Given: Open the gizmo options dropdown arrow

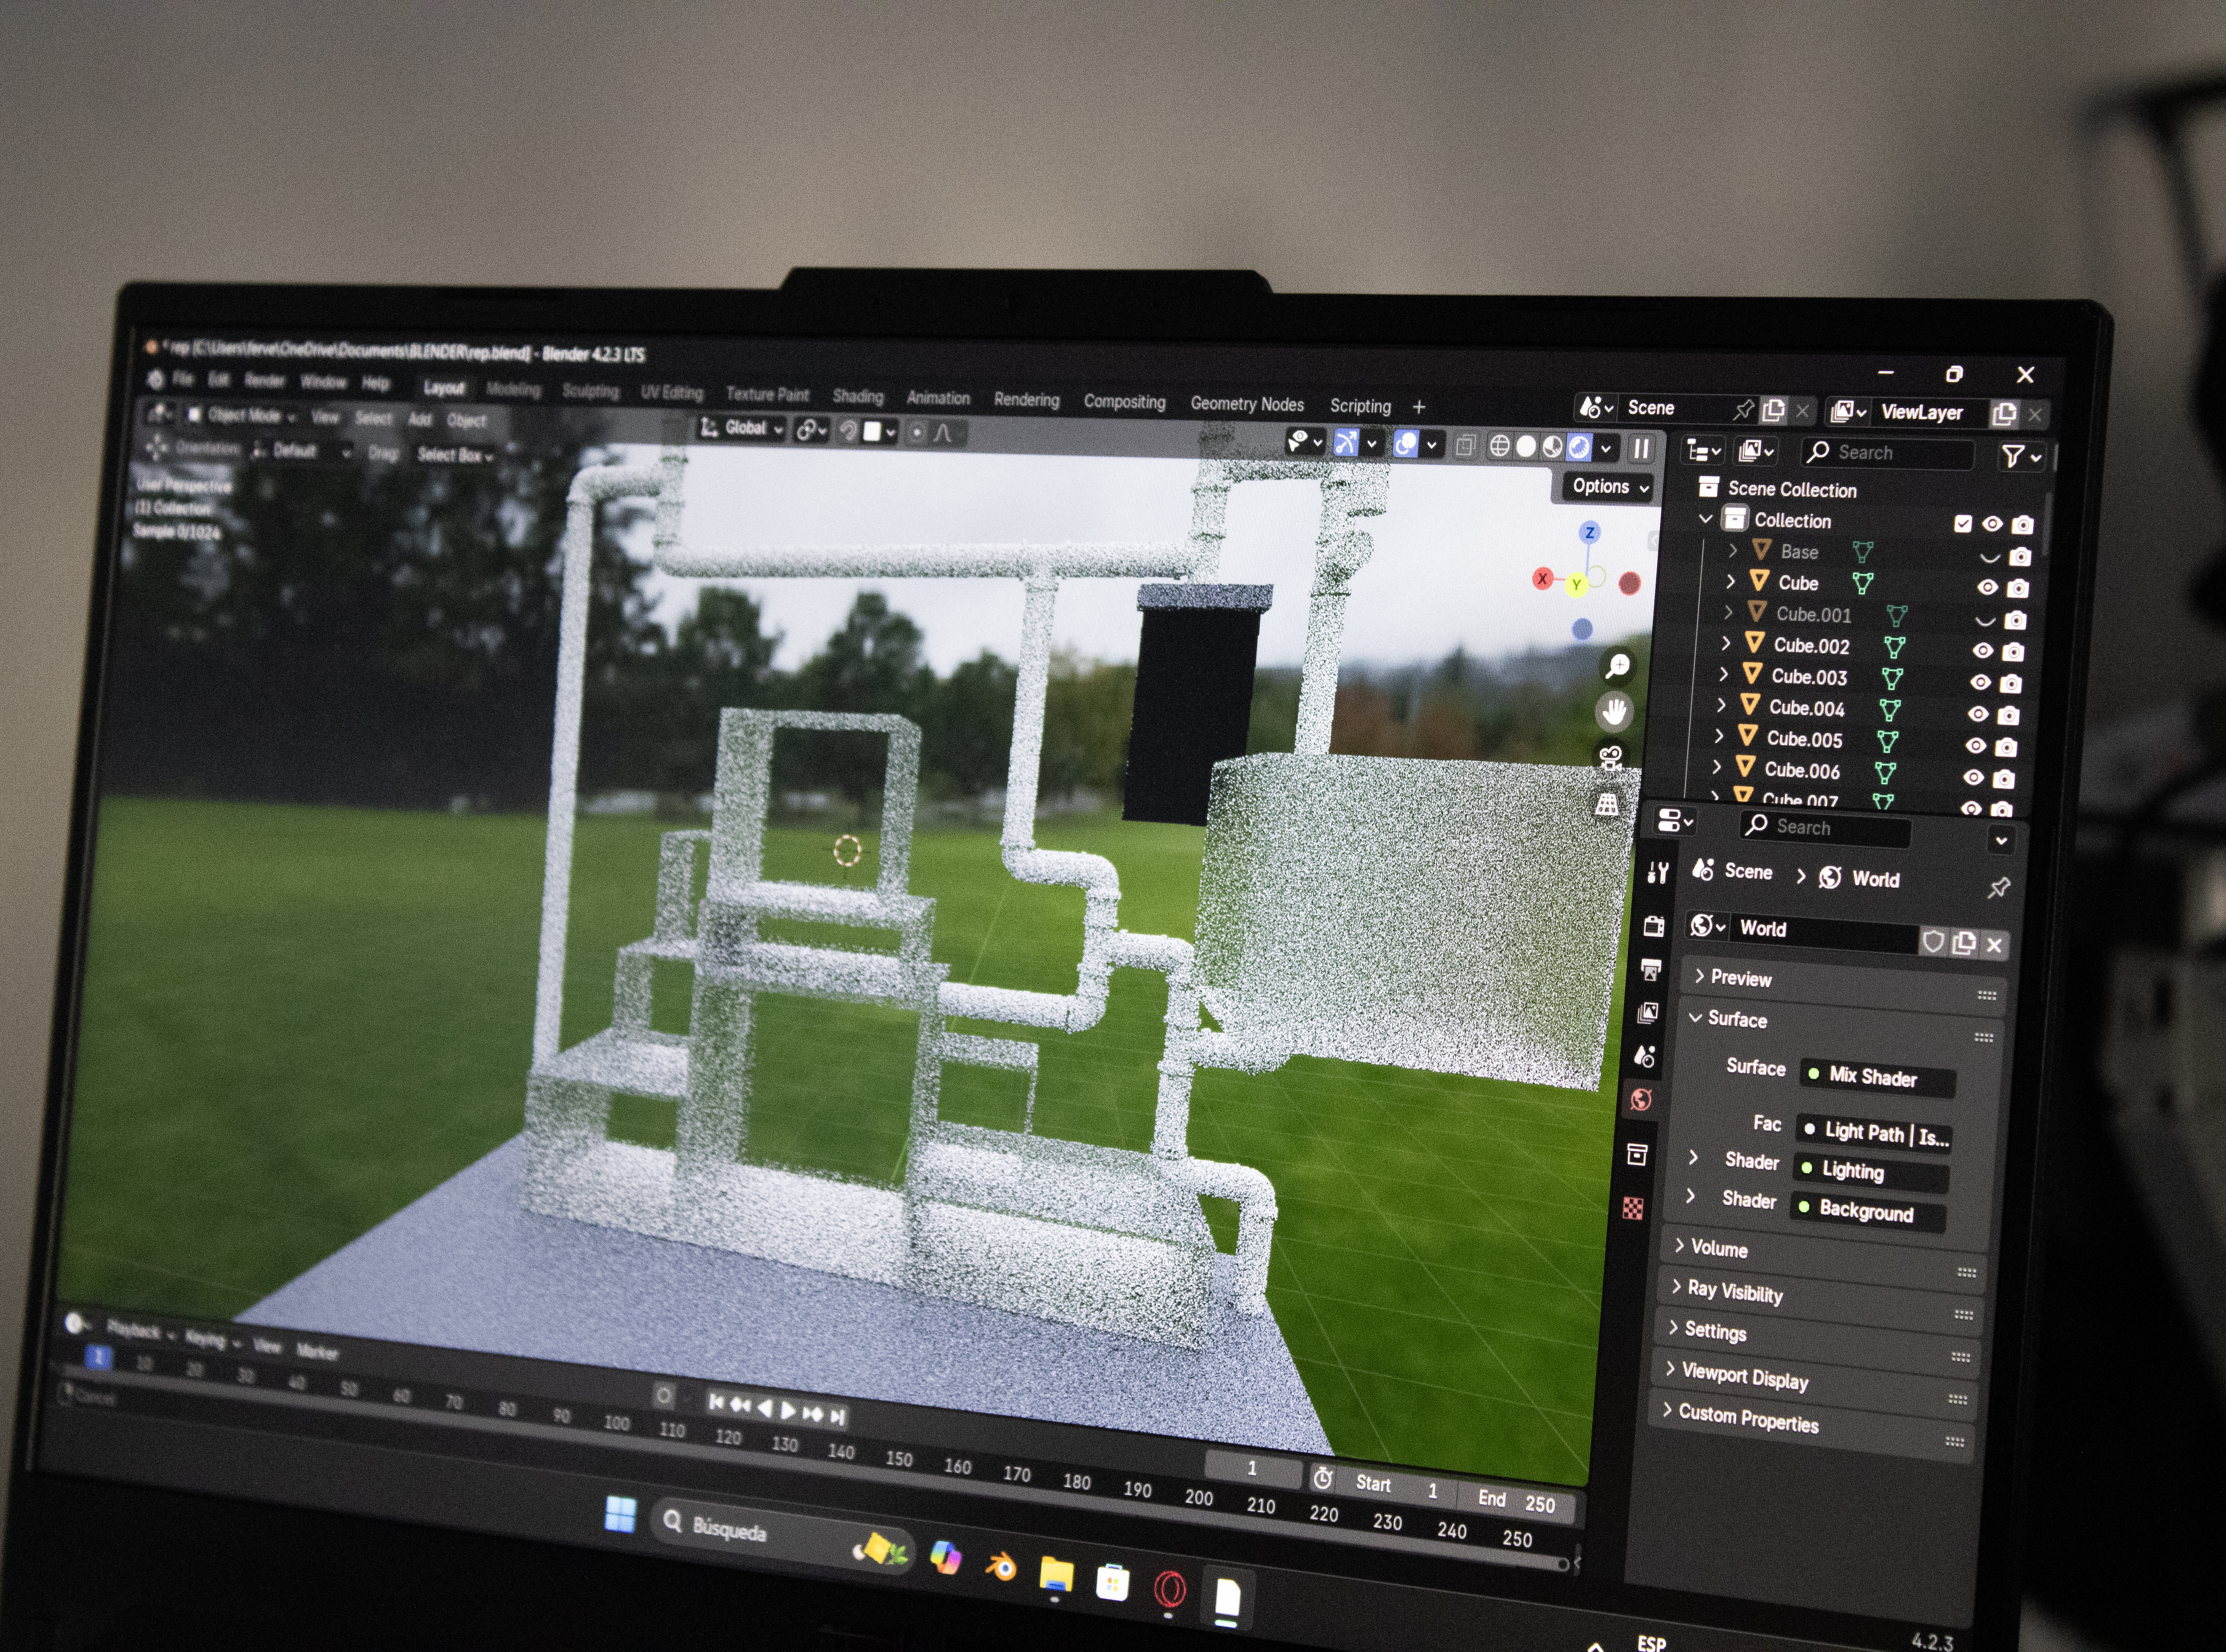Looking at the screenshot, I should click(x=1372, y=443).
